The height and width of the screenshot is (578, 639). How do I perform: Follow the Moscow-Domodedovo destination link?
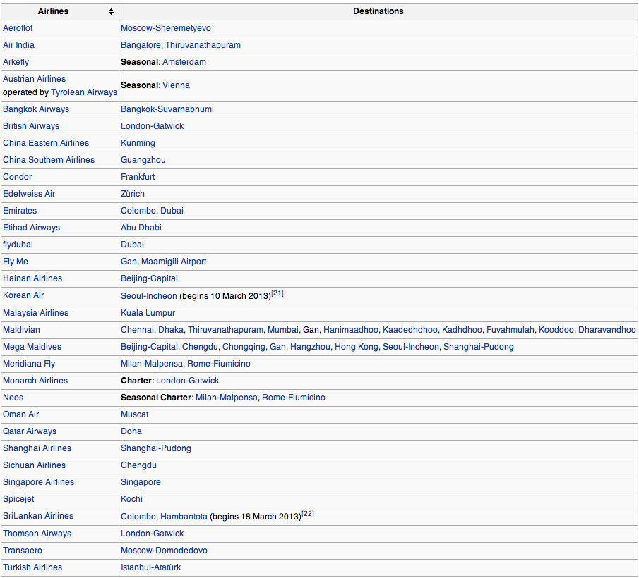pos(164,551)
